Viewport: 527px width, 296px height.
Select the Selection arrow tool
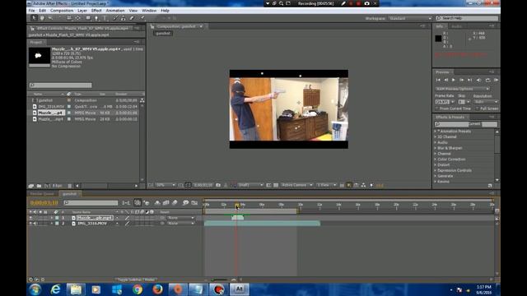tap(34, 18)
